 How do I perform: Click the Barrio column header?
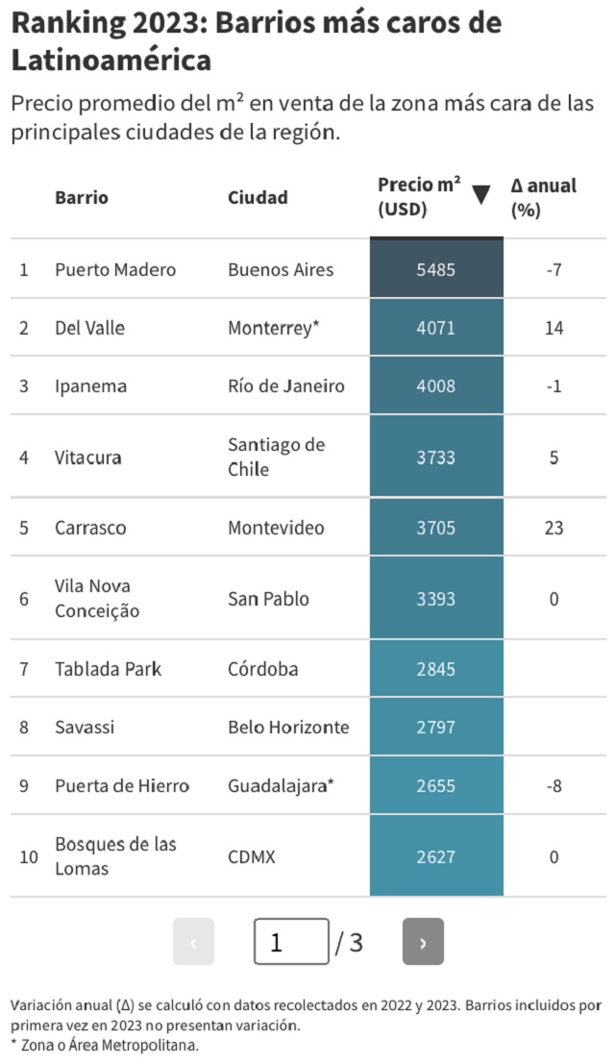[82, 197]
